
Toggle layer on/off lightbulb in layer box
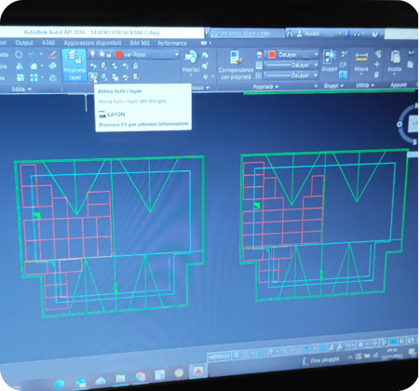click(x=92, y=54)
